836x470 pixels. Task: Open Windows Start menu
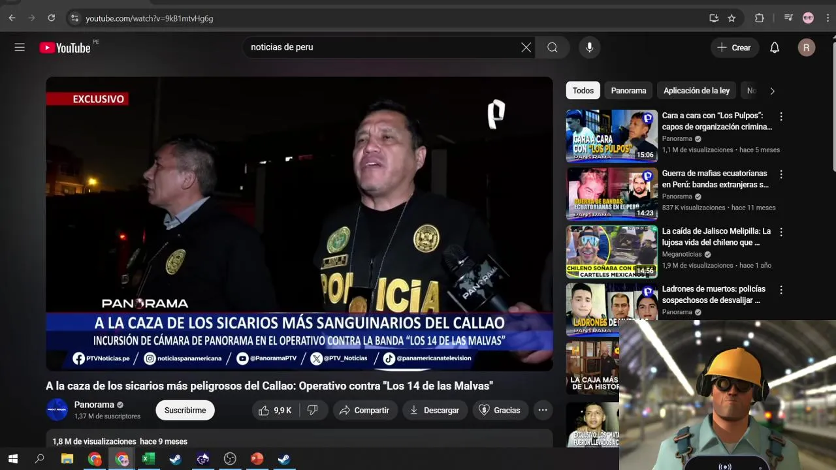coord(13,459)
